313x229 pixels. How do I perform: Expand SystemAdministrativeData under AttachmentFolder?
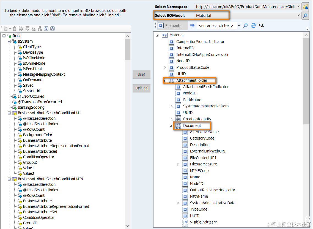point(171,106)
